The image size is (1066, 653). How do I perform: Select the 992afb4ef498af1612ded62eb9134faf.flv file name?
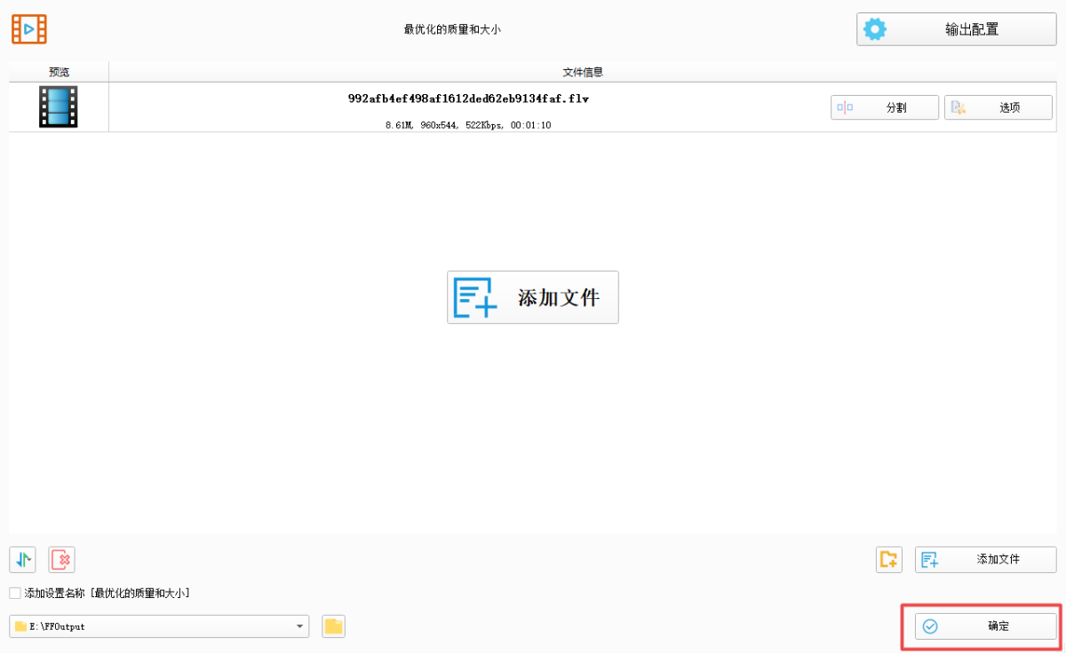pyautogui.click(x=468, y=98)
